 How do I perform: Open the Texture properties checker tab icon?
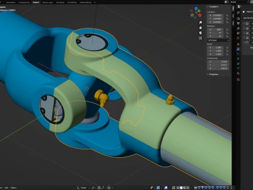coord(238,80)
